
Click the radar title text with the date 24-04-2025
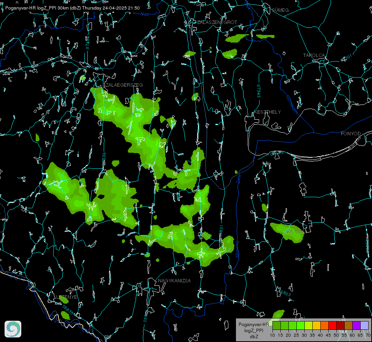click(x=72, y=8)
